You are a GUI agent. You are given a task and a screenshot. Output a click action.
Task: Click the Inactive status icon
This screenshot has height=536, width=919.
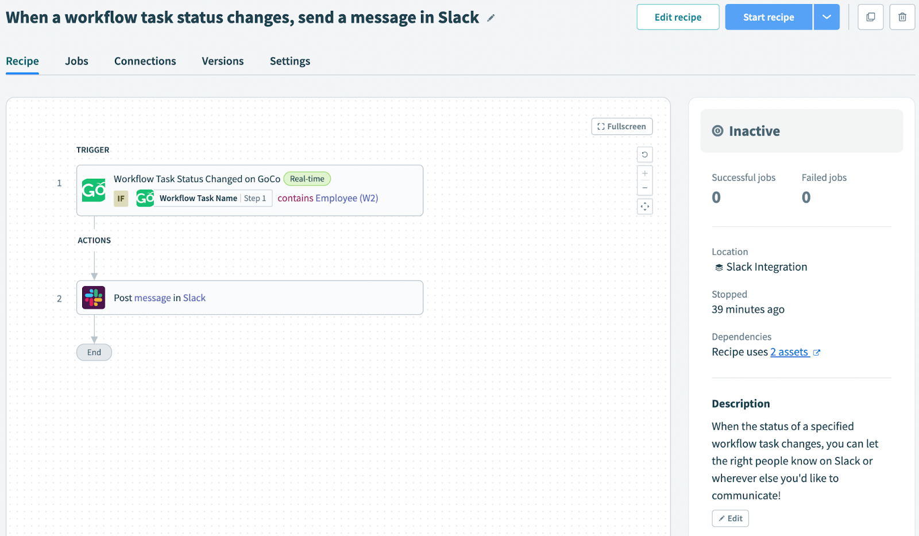pyautogui.click(x=717, y=131)
